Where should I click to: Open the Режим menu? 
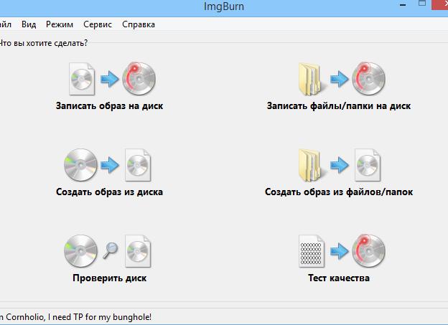point(60,24)
